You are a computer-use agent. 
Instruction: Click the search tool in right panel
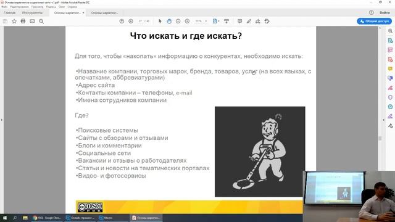coord(390,31)
